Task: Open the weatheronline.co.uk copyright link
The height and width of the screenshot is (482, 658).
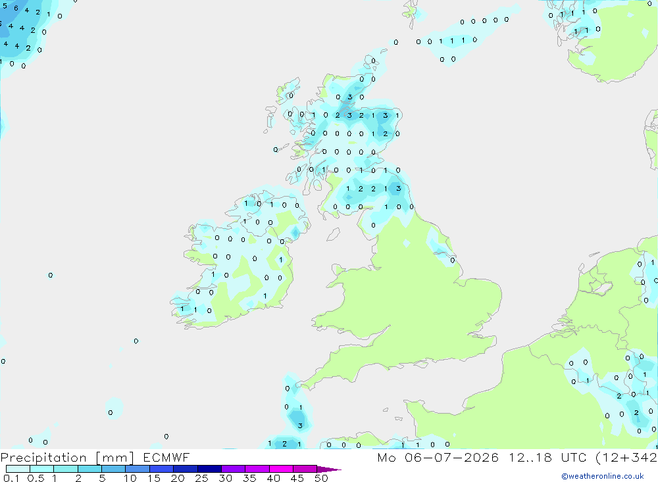Action: click(603, 476)
